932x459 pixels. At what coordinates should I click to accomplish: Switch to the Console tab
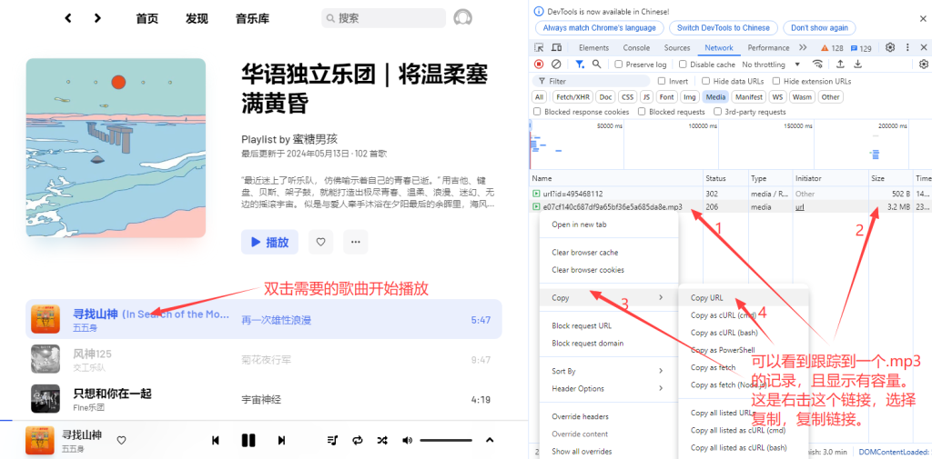[636, 47]
